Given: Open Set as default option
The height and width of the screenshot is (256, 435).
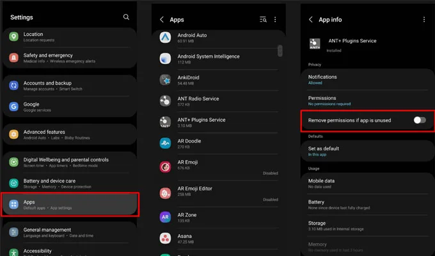Looking at the screenshot, I should pyautogui.click(x=368, y=151).
